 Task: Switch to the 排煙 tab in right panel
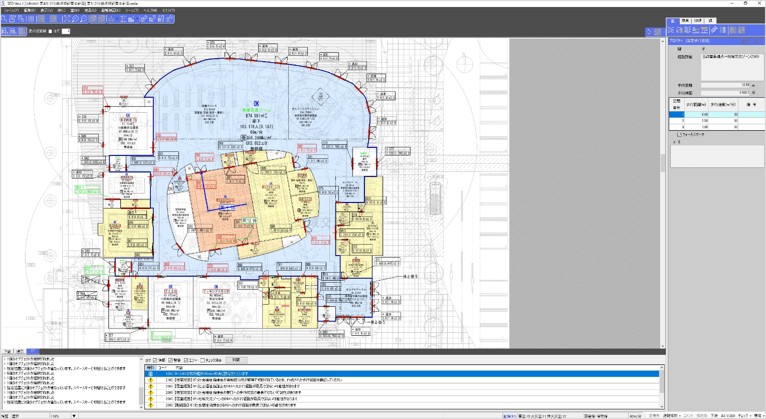click(698, 21)
